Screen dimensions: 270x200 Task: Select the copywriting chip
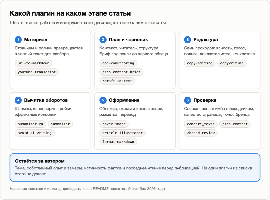pos(232,63)
